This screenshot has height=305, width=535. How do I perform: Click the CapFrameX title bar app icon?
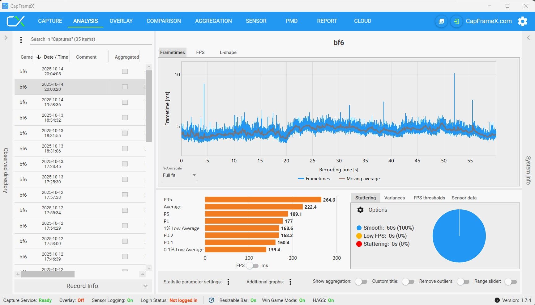(x=5, y=6)
